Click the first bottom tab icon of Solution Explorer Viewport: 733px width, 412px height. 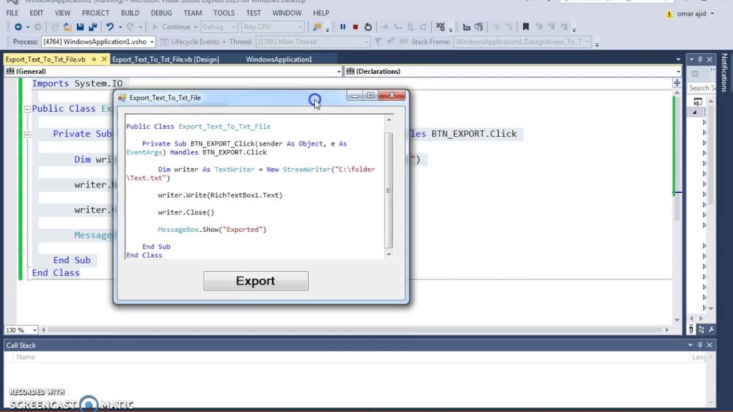tap(691, 330)
